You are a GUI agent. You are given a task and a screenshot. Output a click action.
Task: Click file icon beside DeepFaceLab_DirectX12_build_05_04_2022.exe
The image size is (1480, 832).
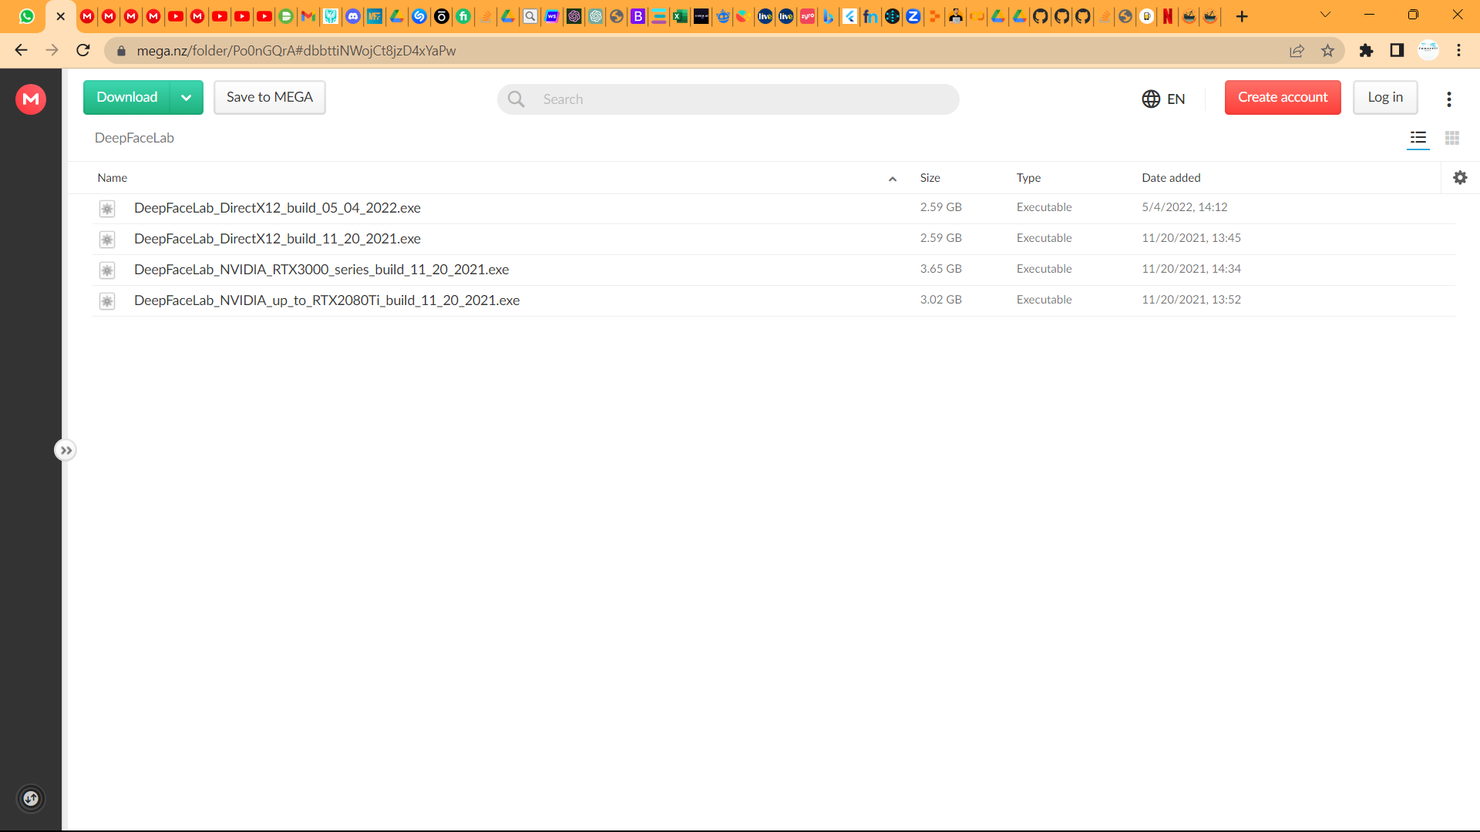(106, 208)
